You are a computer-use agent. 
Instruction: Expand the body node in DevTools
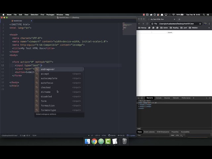(139, 107)
